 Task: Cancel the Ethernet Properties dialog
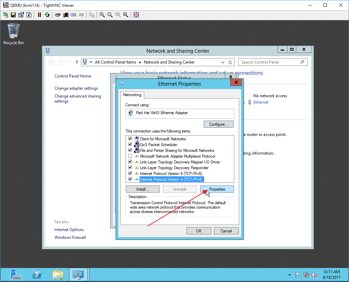coord(226,231)
